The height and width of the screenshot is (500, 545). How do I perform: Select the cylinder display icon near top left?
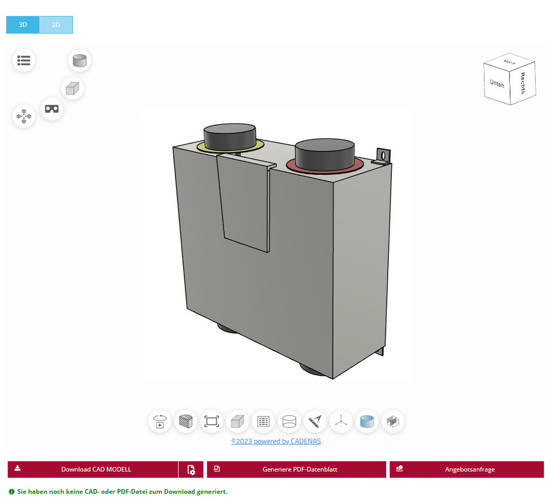pyautogui.click(x=79, y=61)
